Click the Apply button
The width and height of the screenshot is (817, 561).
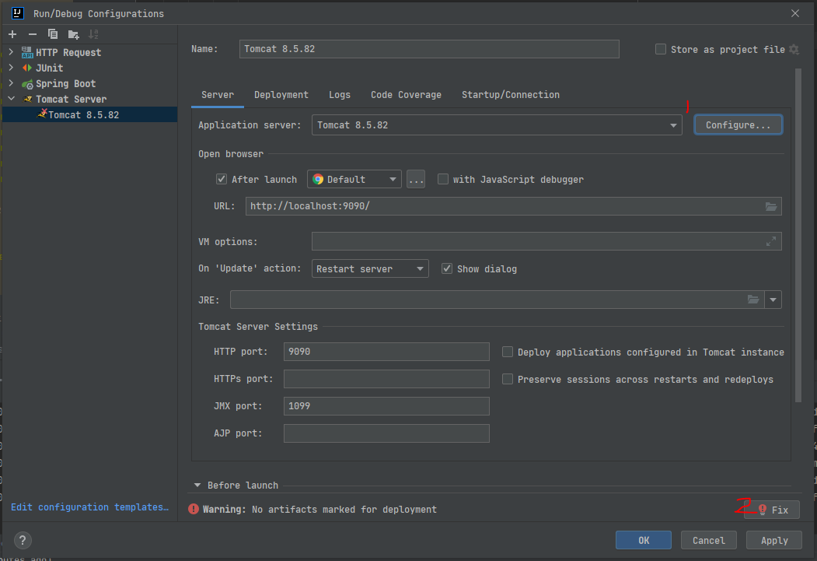click(x=774, y=541)
